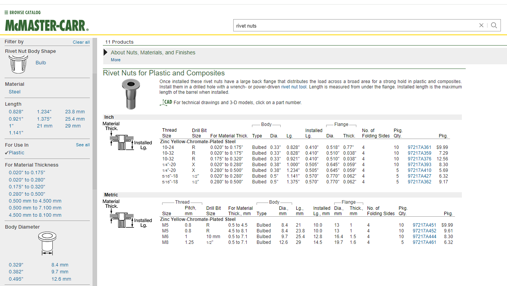Filter length by 23.8 mm
507x286 pixels.
pyautogui.click(x=75, y=112)
